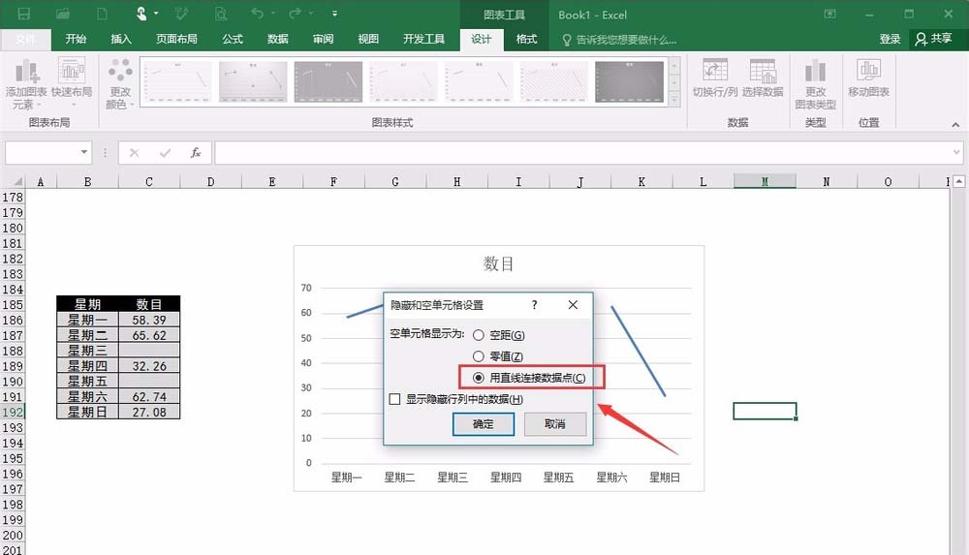Click the formula bar confirm check icon
This screenshot has height=555, width=969.
pyautogui.click(x=165, y=153)
